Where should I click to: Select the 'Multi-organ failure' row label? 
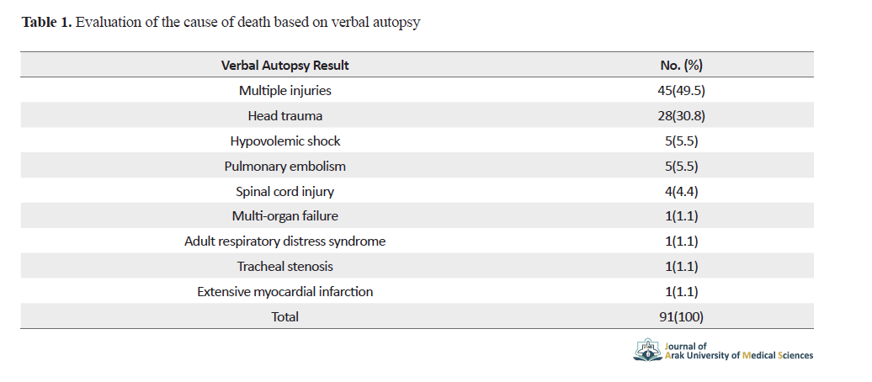coord(284,215)
